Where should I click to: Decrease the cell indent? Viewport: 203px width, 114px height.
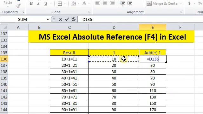coord(122,3)
